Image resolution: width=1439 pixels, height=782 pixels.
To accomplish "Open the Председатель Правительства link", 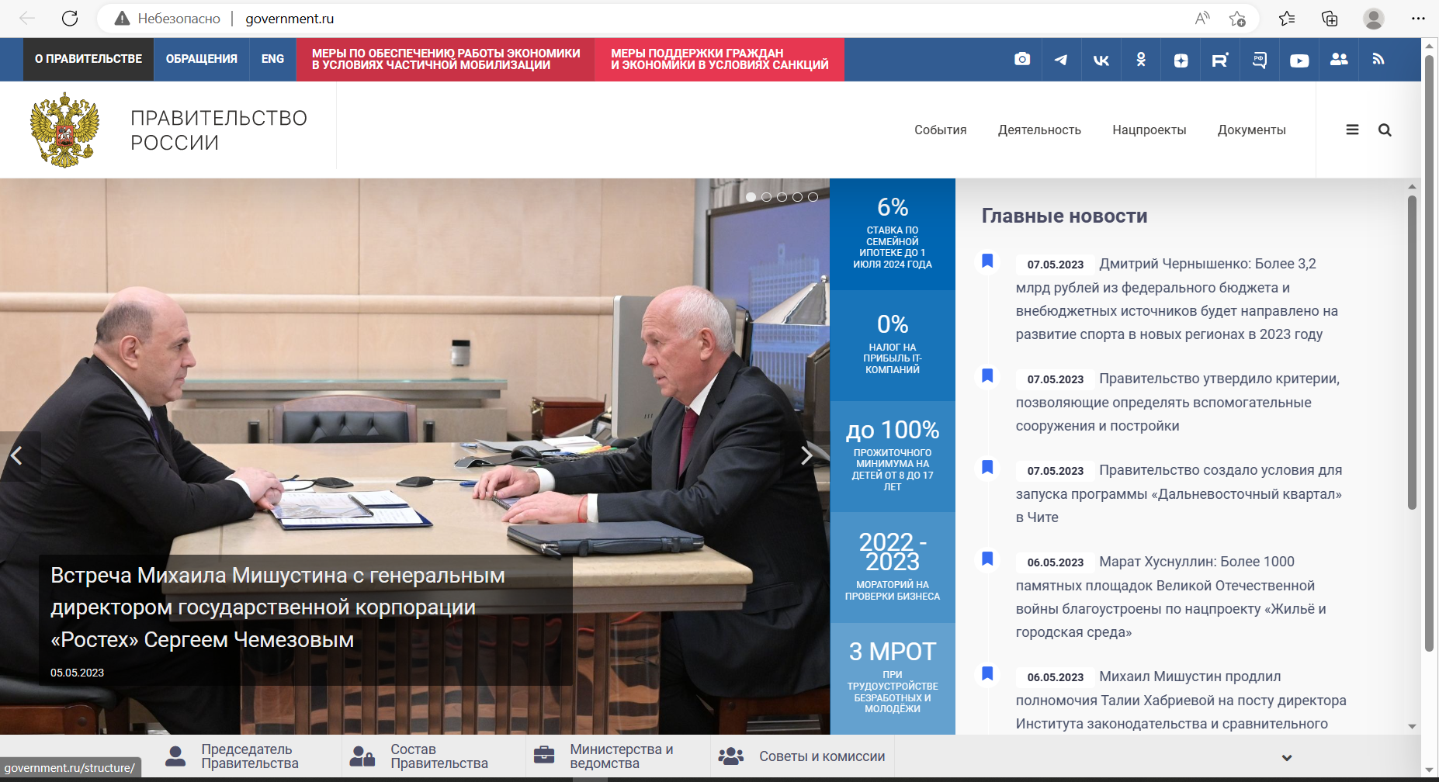I will pyautogui.click(x=250, y=756).
